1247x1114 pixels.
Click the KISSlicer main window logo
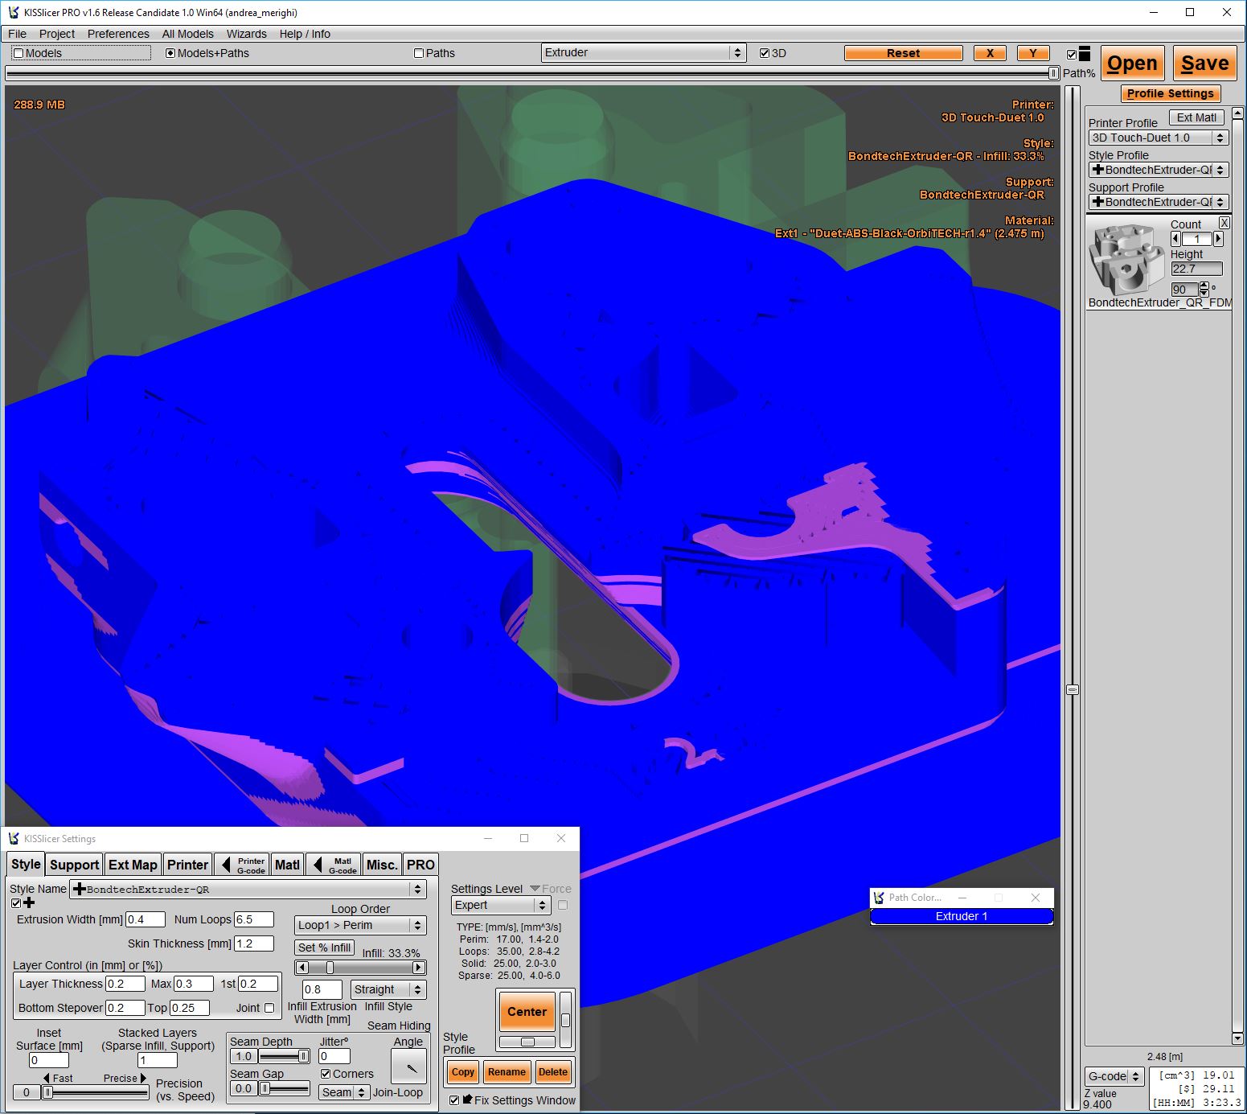click(x=13, y=12)
